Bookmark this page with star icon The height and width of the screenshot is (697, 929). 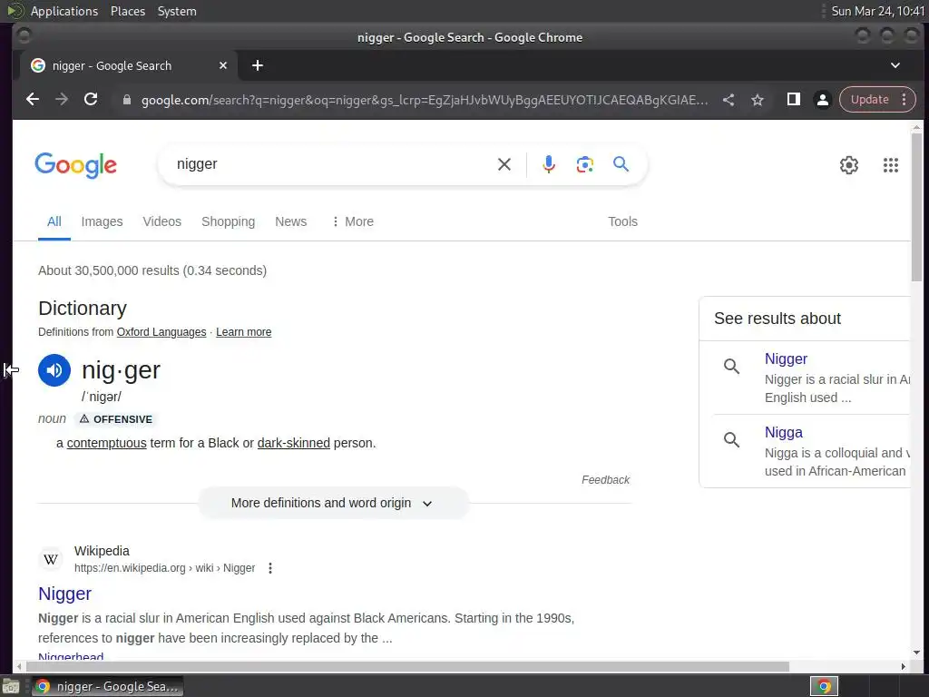(758, 100)
